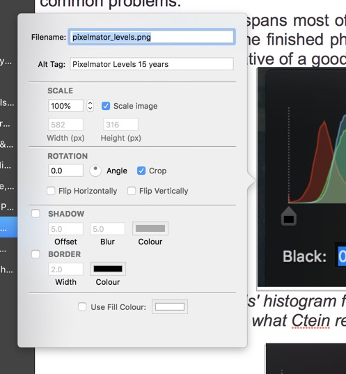This screenshot has height=374, width=346.
Task: Uncheck the Crop checkbox
Action: tap(141, 171)
